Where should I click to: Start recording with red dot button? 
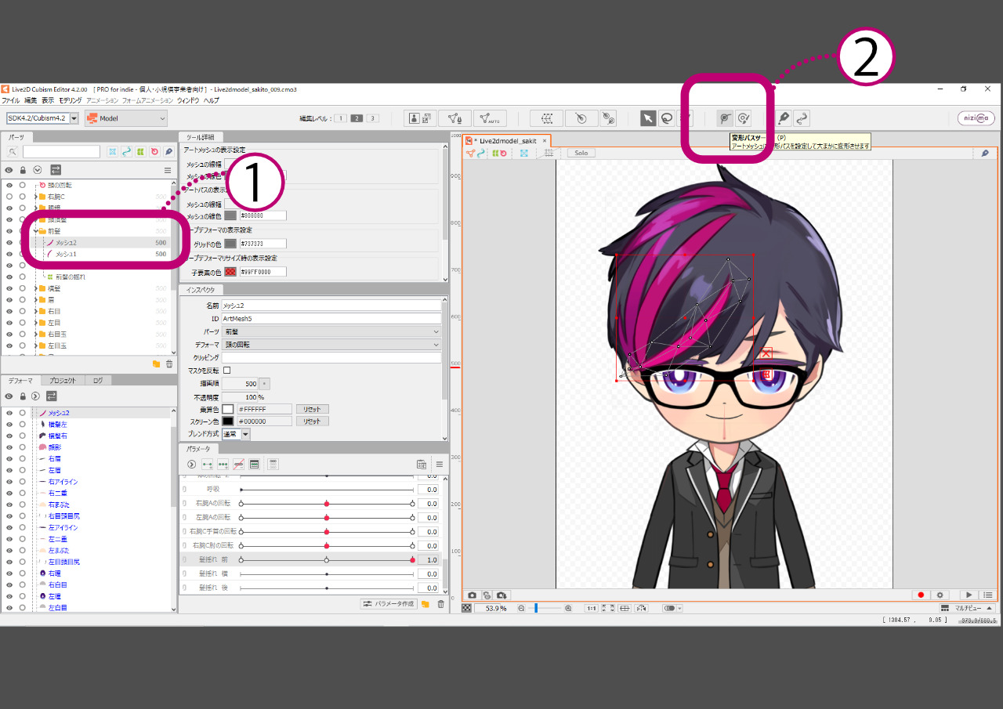coord(922,595)
